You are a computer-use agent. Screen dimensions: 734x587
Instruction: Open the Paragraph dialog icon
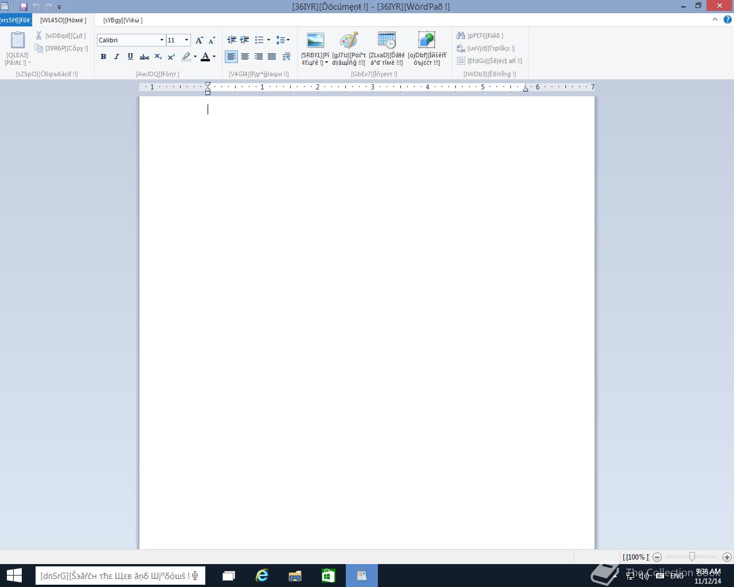click(x=286, y=56)
